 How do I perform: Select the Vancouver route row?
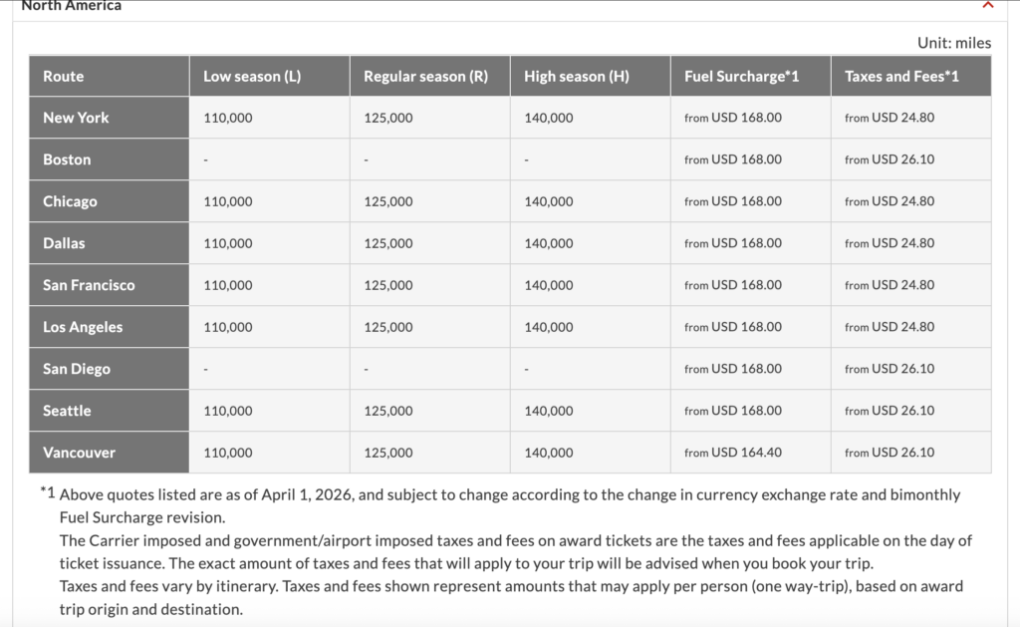point(78,452)
